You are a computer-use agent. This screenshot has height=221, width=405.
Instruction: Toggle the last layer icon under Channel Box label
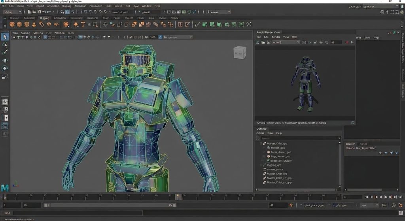(397, 153)
